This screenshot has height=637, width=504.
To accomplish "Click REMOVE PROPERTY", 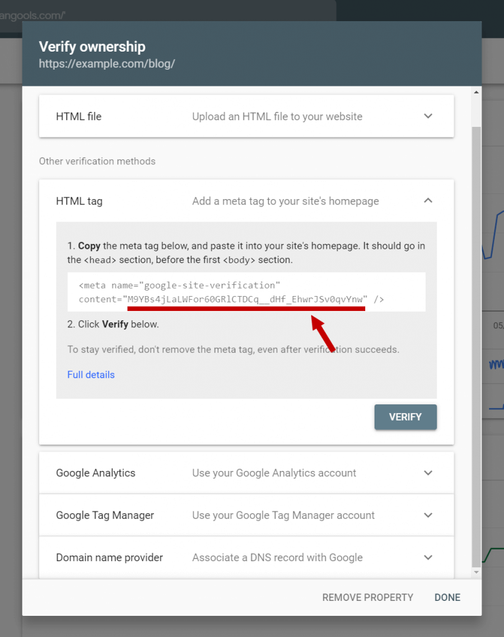I will pos(367,597).
